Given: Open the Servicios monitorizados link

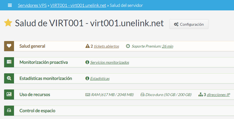Looking at the screenshot, I should 109,63.
